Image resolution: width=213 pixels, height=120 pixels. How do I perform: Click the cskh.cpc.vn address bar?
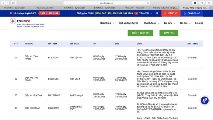[106, 3]
